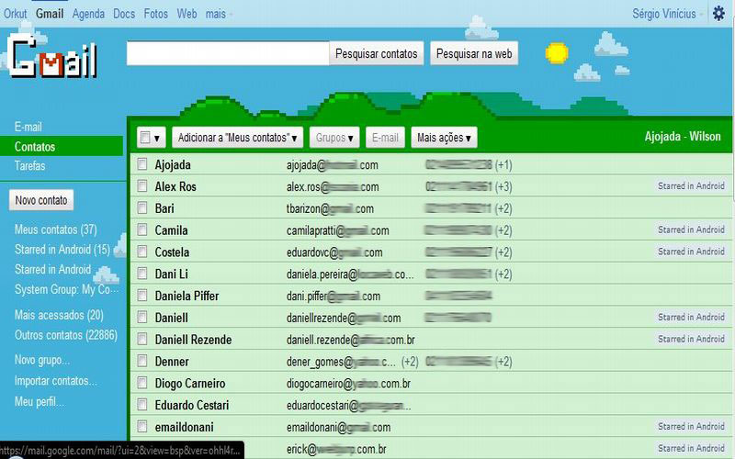Tick the checkbox for Dani Li
This screenshot has height=459, width=735.
tap(142, 273)
